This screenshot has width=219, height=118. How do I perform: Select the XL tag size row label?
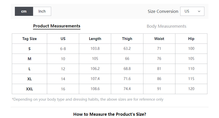[x=29, y=79]
